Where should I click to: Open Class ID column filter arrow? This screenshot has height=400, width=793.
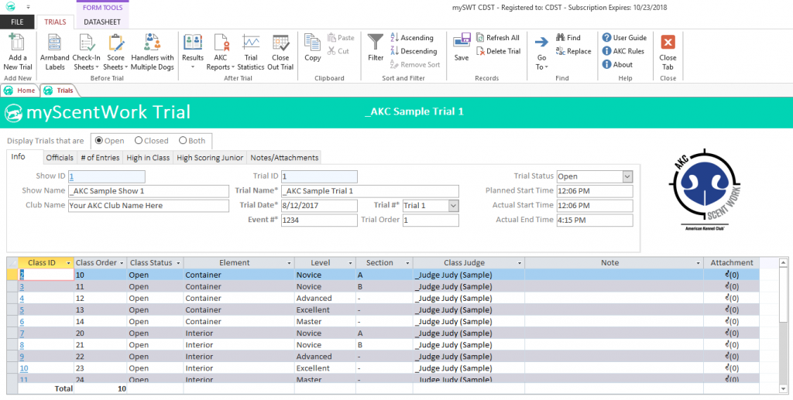click(x=68, y=263)
